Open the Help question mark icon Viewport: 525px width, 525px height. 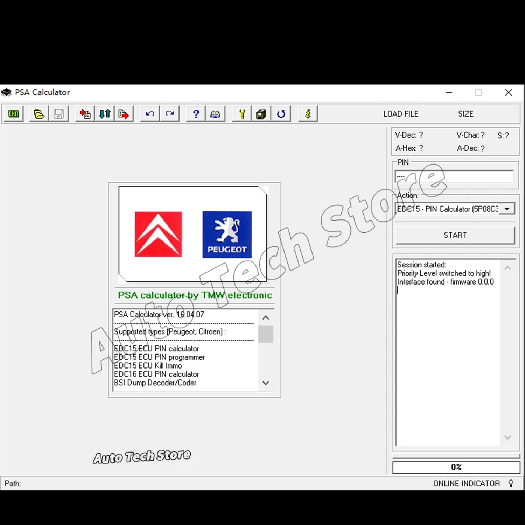195,113
